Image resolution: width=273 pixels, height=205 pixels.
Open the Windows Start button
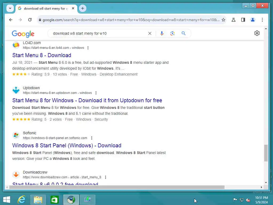pos(7,200)
